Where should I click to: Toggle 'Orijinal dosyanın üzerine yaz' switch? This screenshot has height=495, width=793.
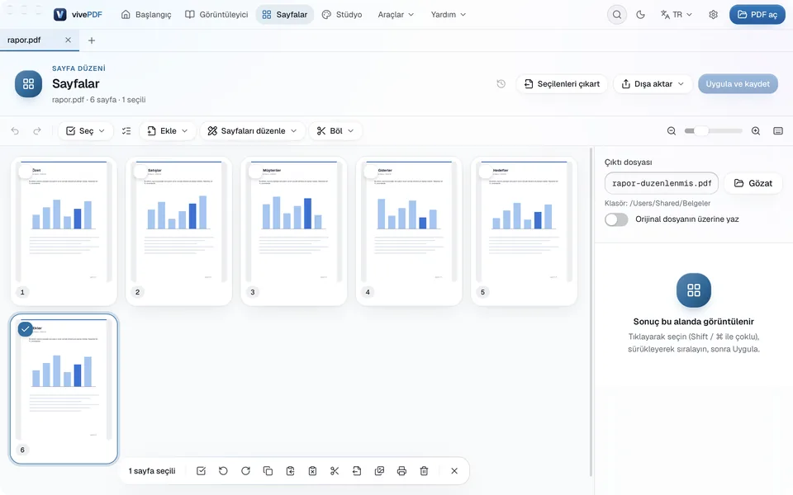tap(616, 219)
